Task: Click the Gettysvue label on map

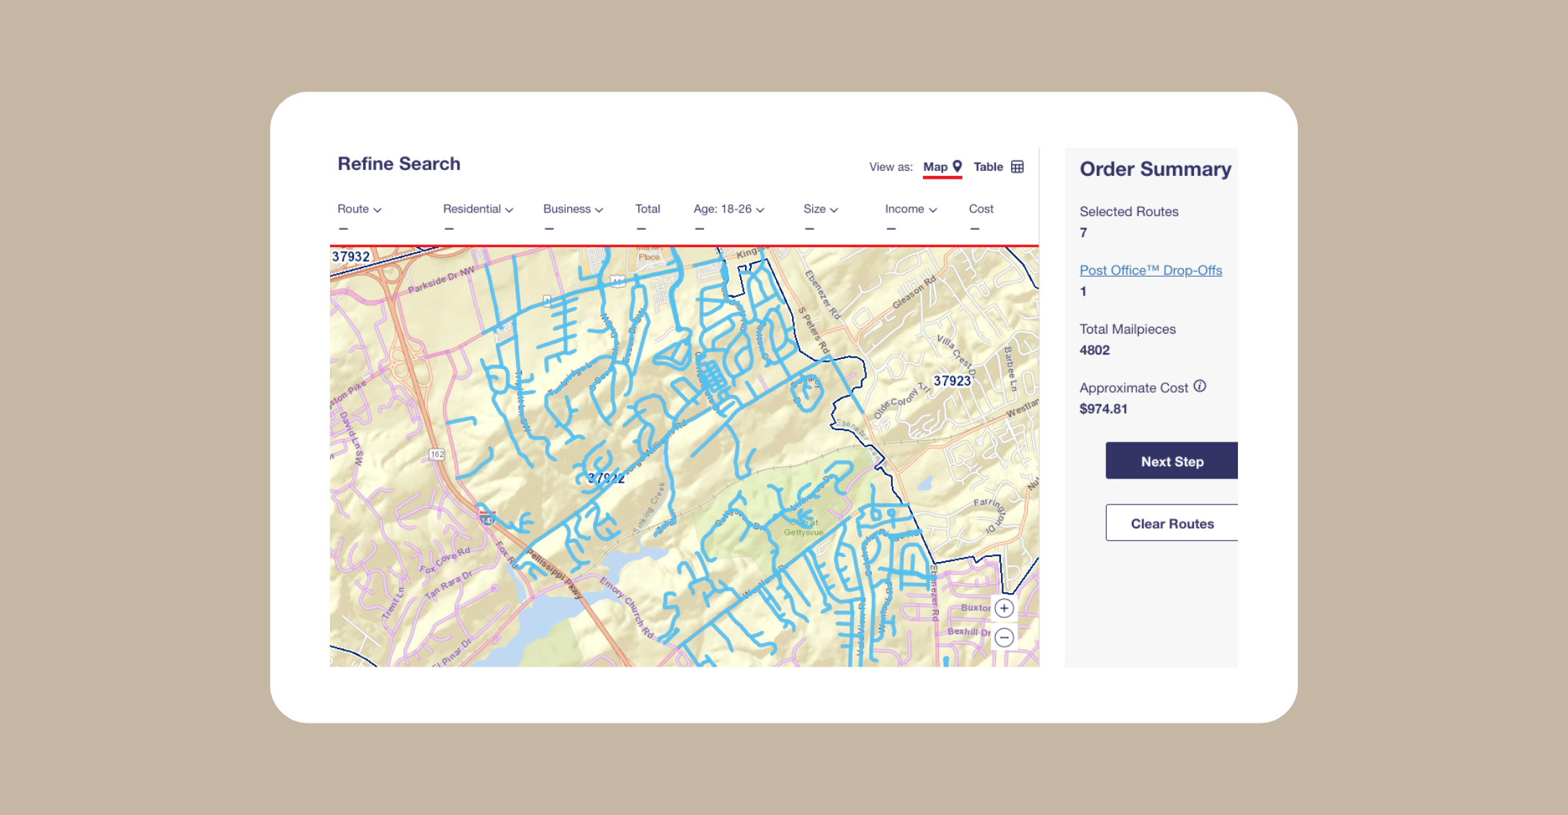Action: (x=803, y=533)
